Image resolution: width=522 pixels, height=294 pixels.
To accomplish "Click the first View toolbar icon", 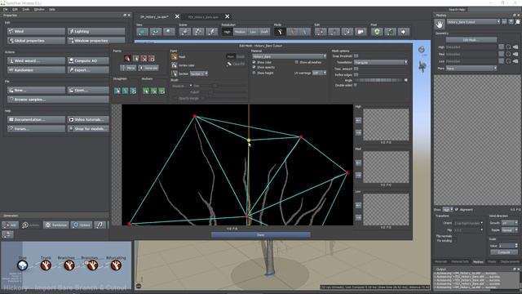I will pyautogui.click(x=142, y=32).
